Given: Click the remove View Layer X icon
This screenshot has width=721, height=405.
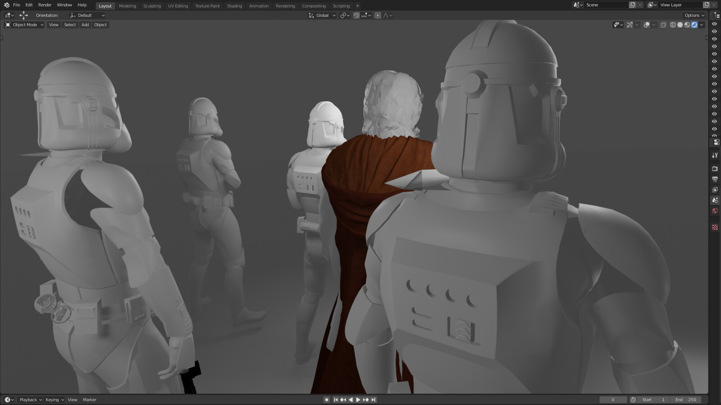Looking at the screenshot, I should click(x=714, y=5).
